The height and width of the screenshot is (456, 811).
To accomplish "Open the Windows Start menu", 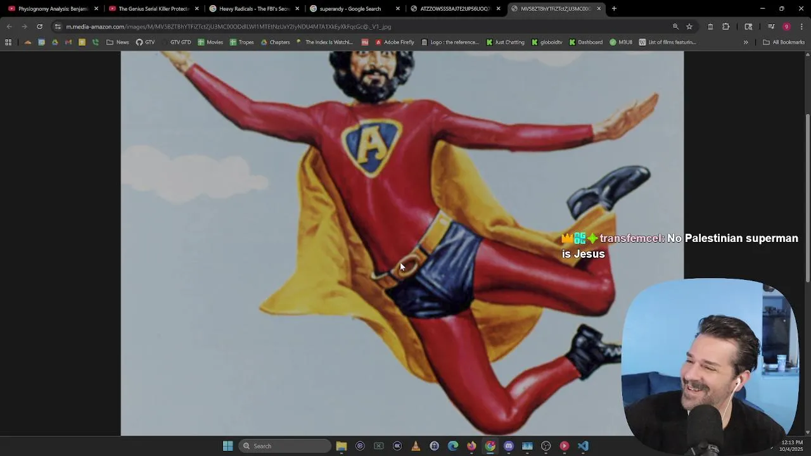I will tap(228, 446).
